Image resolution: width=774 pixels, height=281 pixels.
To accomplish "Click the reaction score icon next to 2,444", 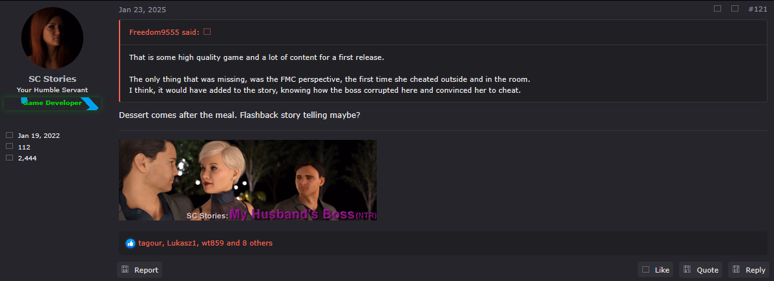I will click(x=10, y=158).
